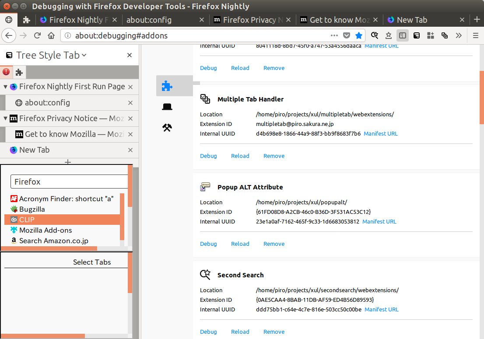Choose Search Amazon.co.jp engine
The width and height of the screenshot is (484, 339).
[62, 241]
